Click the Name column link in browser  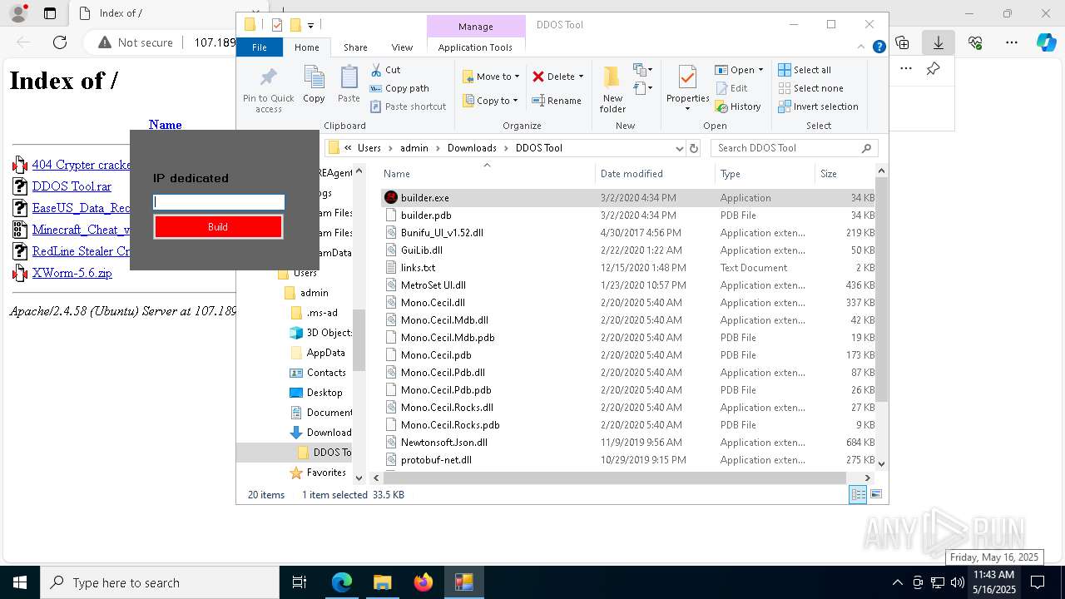(x=165, y=125)
